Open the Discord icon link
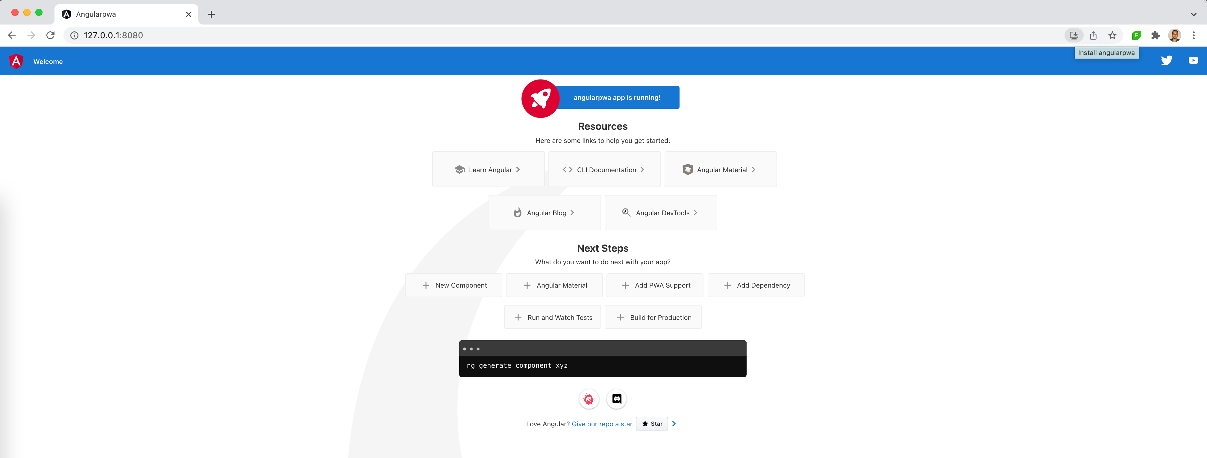Viewport: 1207px width, 458px height. (x=617, y=399)
